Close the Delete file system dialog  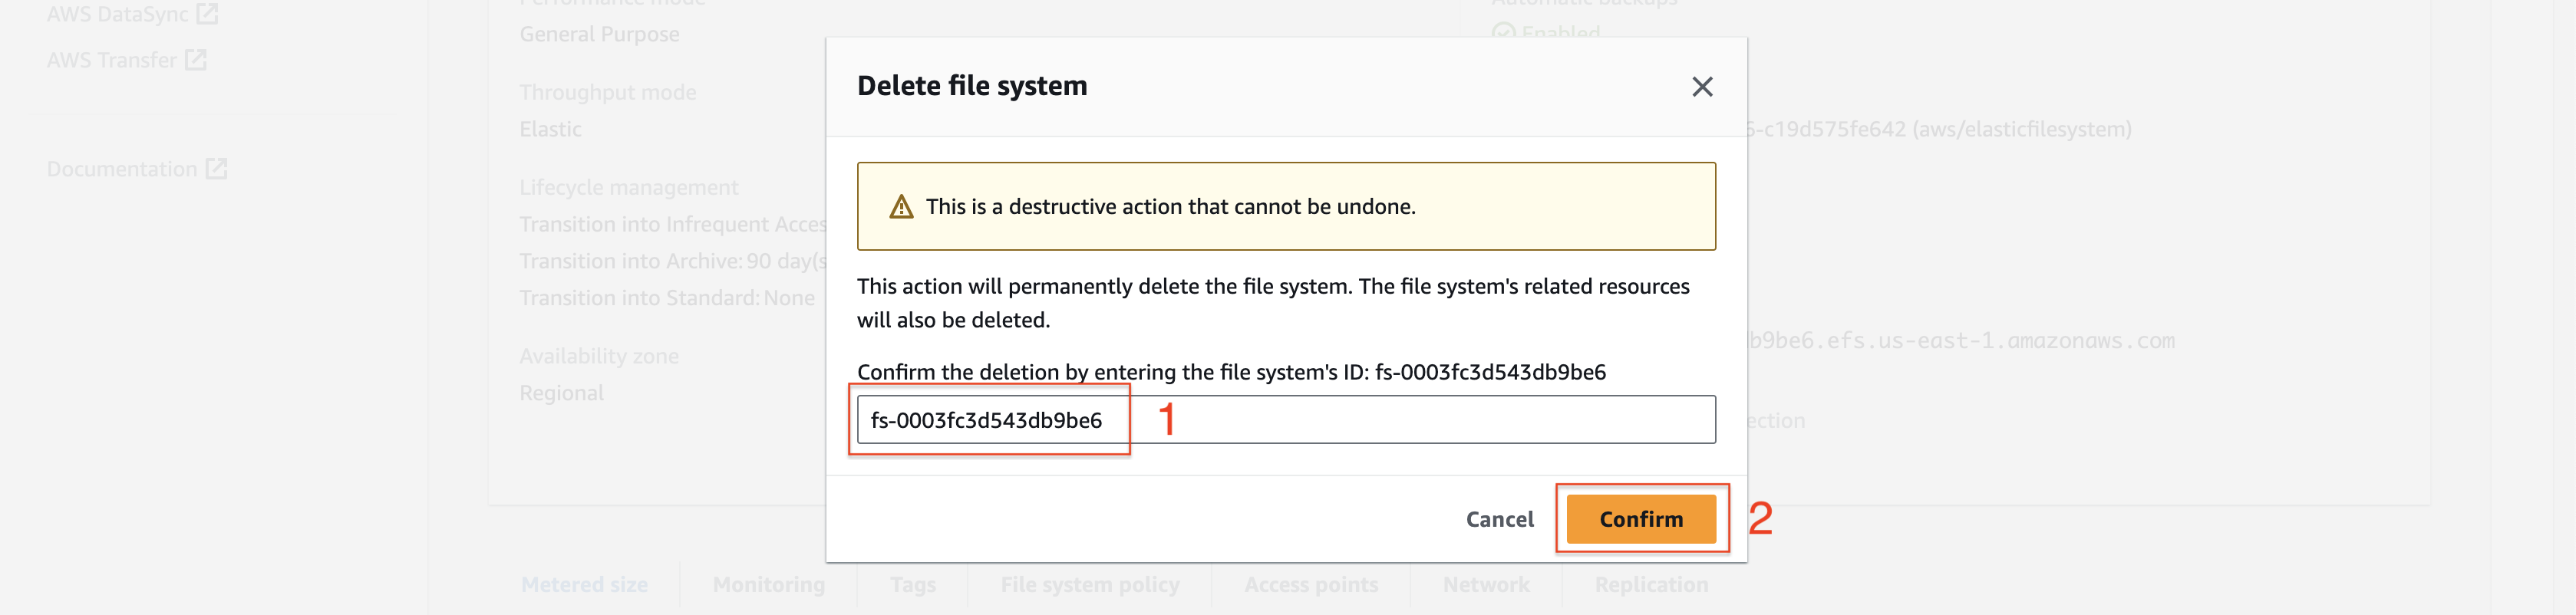(1702, 87)
